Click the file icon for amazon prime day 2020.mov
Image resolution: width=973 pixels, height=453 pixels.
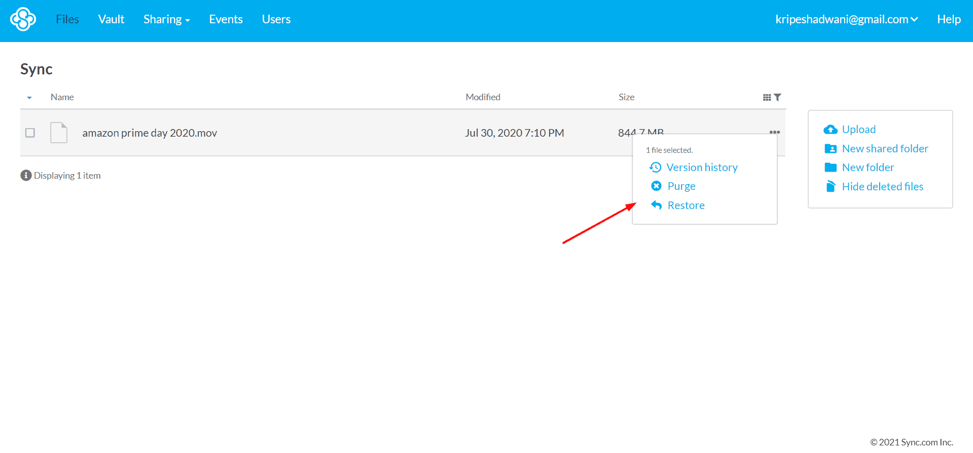(x=59, y=133)
